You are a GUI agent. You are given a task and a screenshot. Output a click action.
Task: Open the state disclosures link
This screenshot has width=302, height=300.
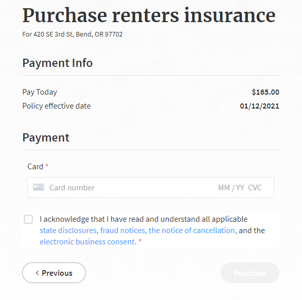pos(69,231)
